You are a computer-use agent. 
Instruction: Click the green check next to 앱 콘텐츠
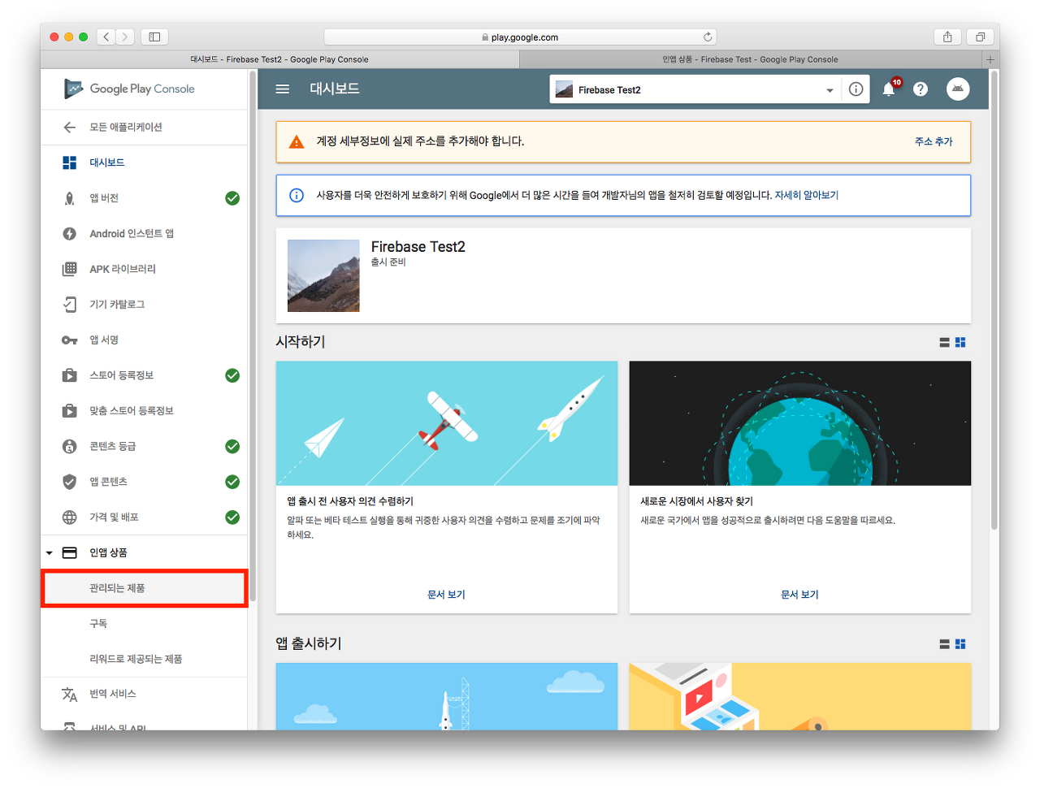click(232, 482)
